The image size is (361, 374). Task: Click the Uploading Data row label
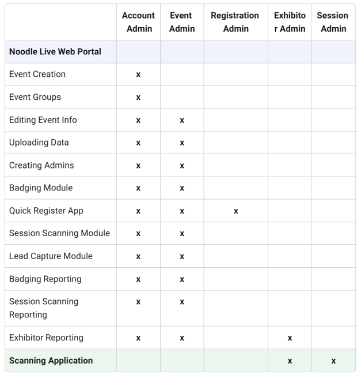tap(39, 143)
